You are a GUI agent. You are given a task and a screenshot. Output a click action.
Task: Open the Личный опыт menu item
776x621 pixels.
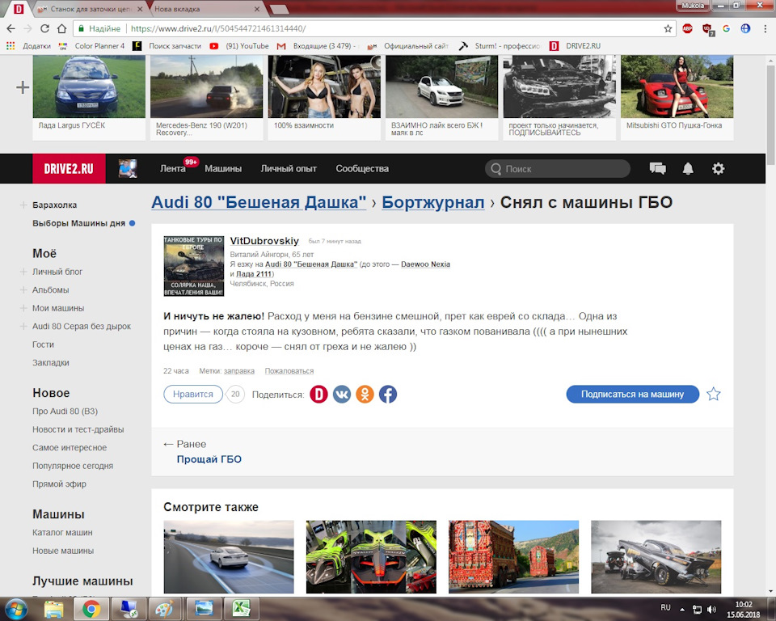tap(289, 169)
